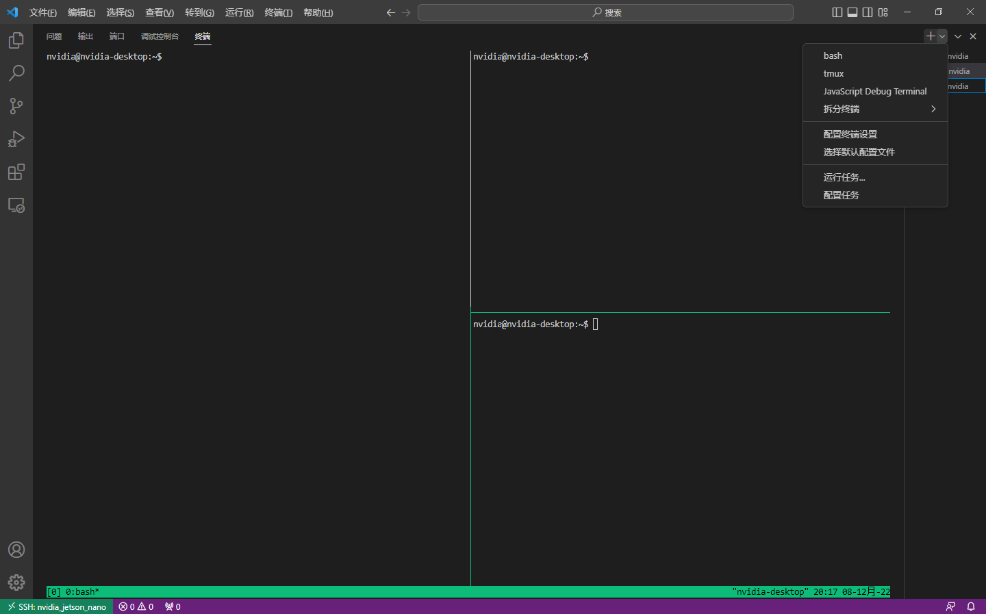The image size is (986, 614).
Task: Click the forwarded ports status item
Action: point(173,606)
